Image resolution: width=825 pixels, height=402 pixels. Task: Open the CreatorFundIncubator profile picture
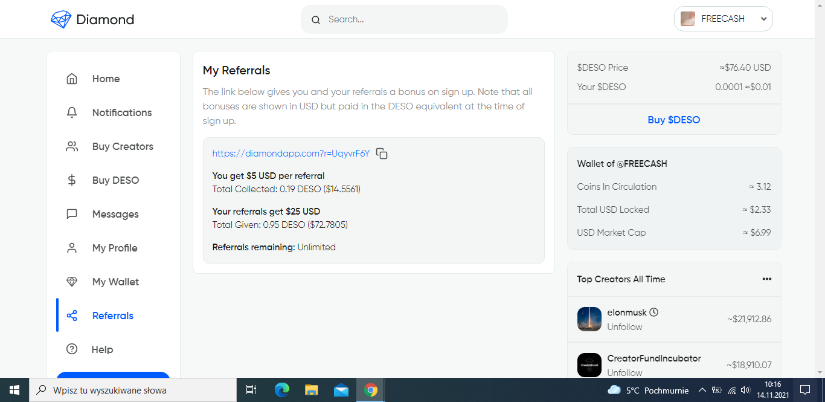(589, 365)
